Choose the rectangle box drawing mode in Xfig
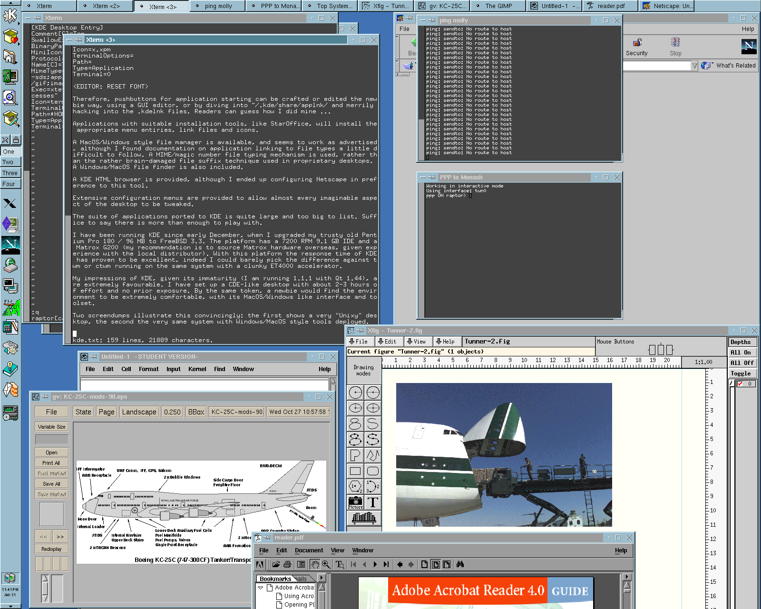Screen dimensions: 761x609 point(355,471)
